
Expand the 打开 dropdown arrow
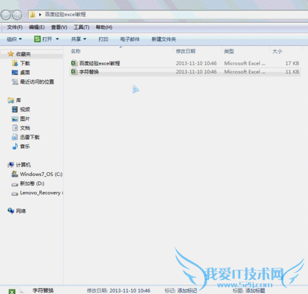click(x=57, y=39)
